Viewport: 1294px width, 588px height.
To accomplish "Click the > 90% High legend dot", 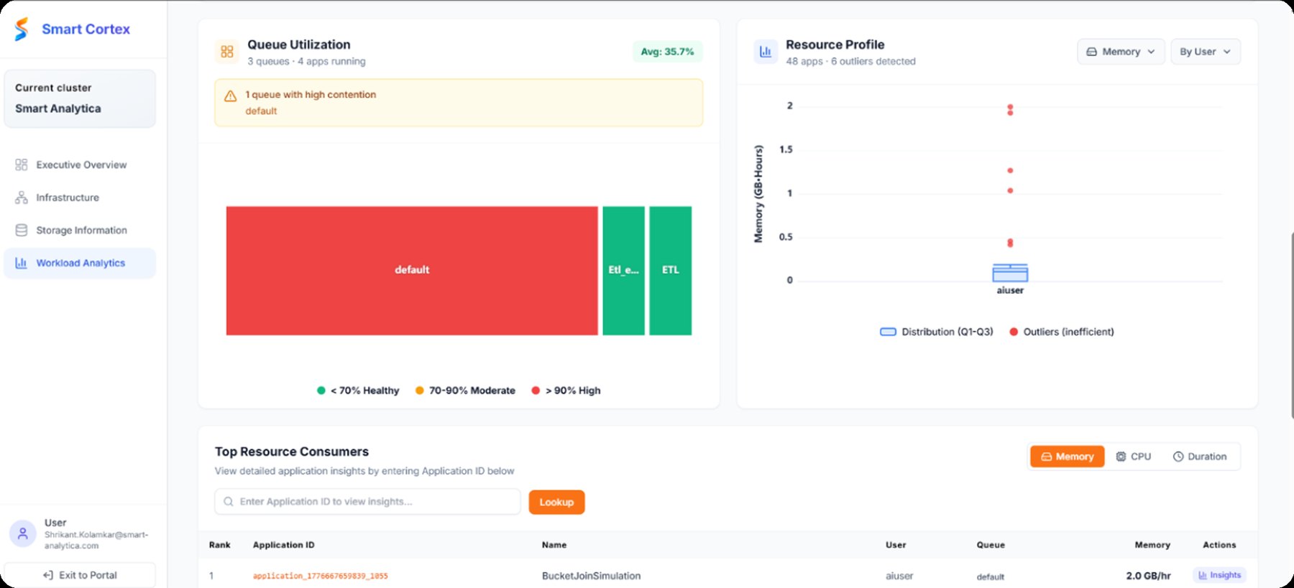I will click(x=536, y=391).
